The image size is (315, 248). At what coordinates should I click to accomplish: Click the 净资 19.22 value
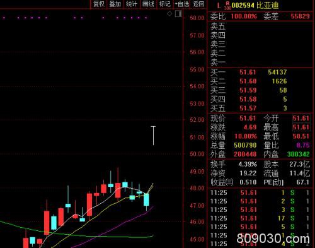tap(248, 173)
